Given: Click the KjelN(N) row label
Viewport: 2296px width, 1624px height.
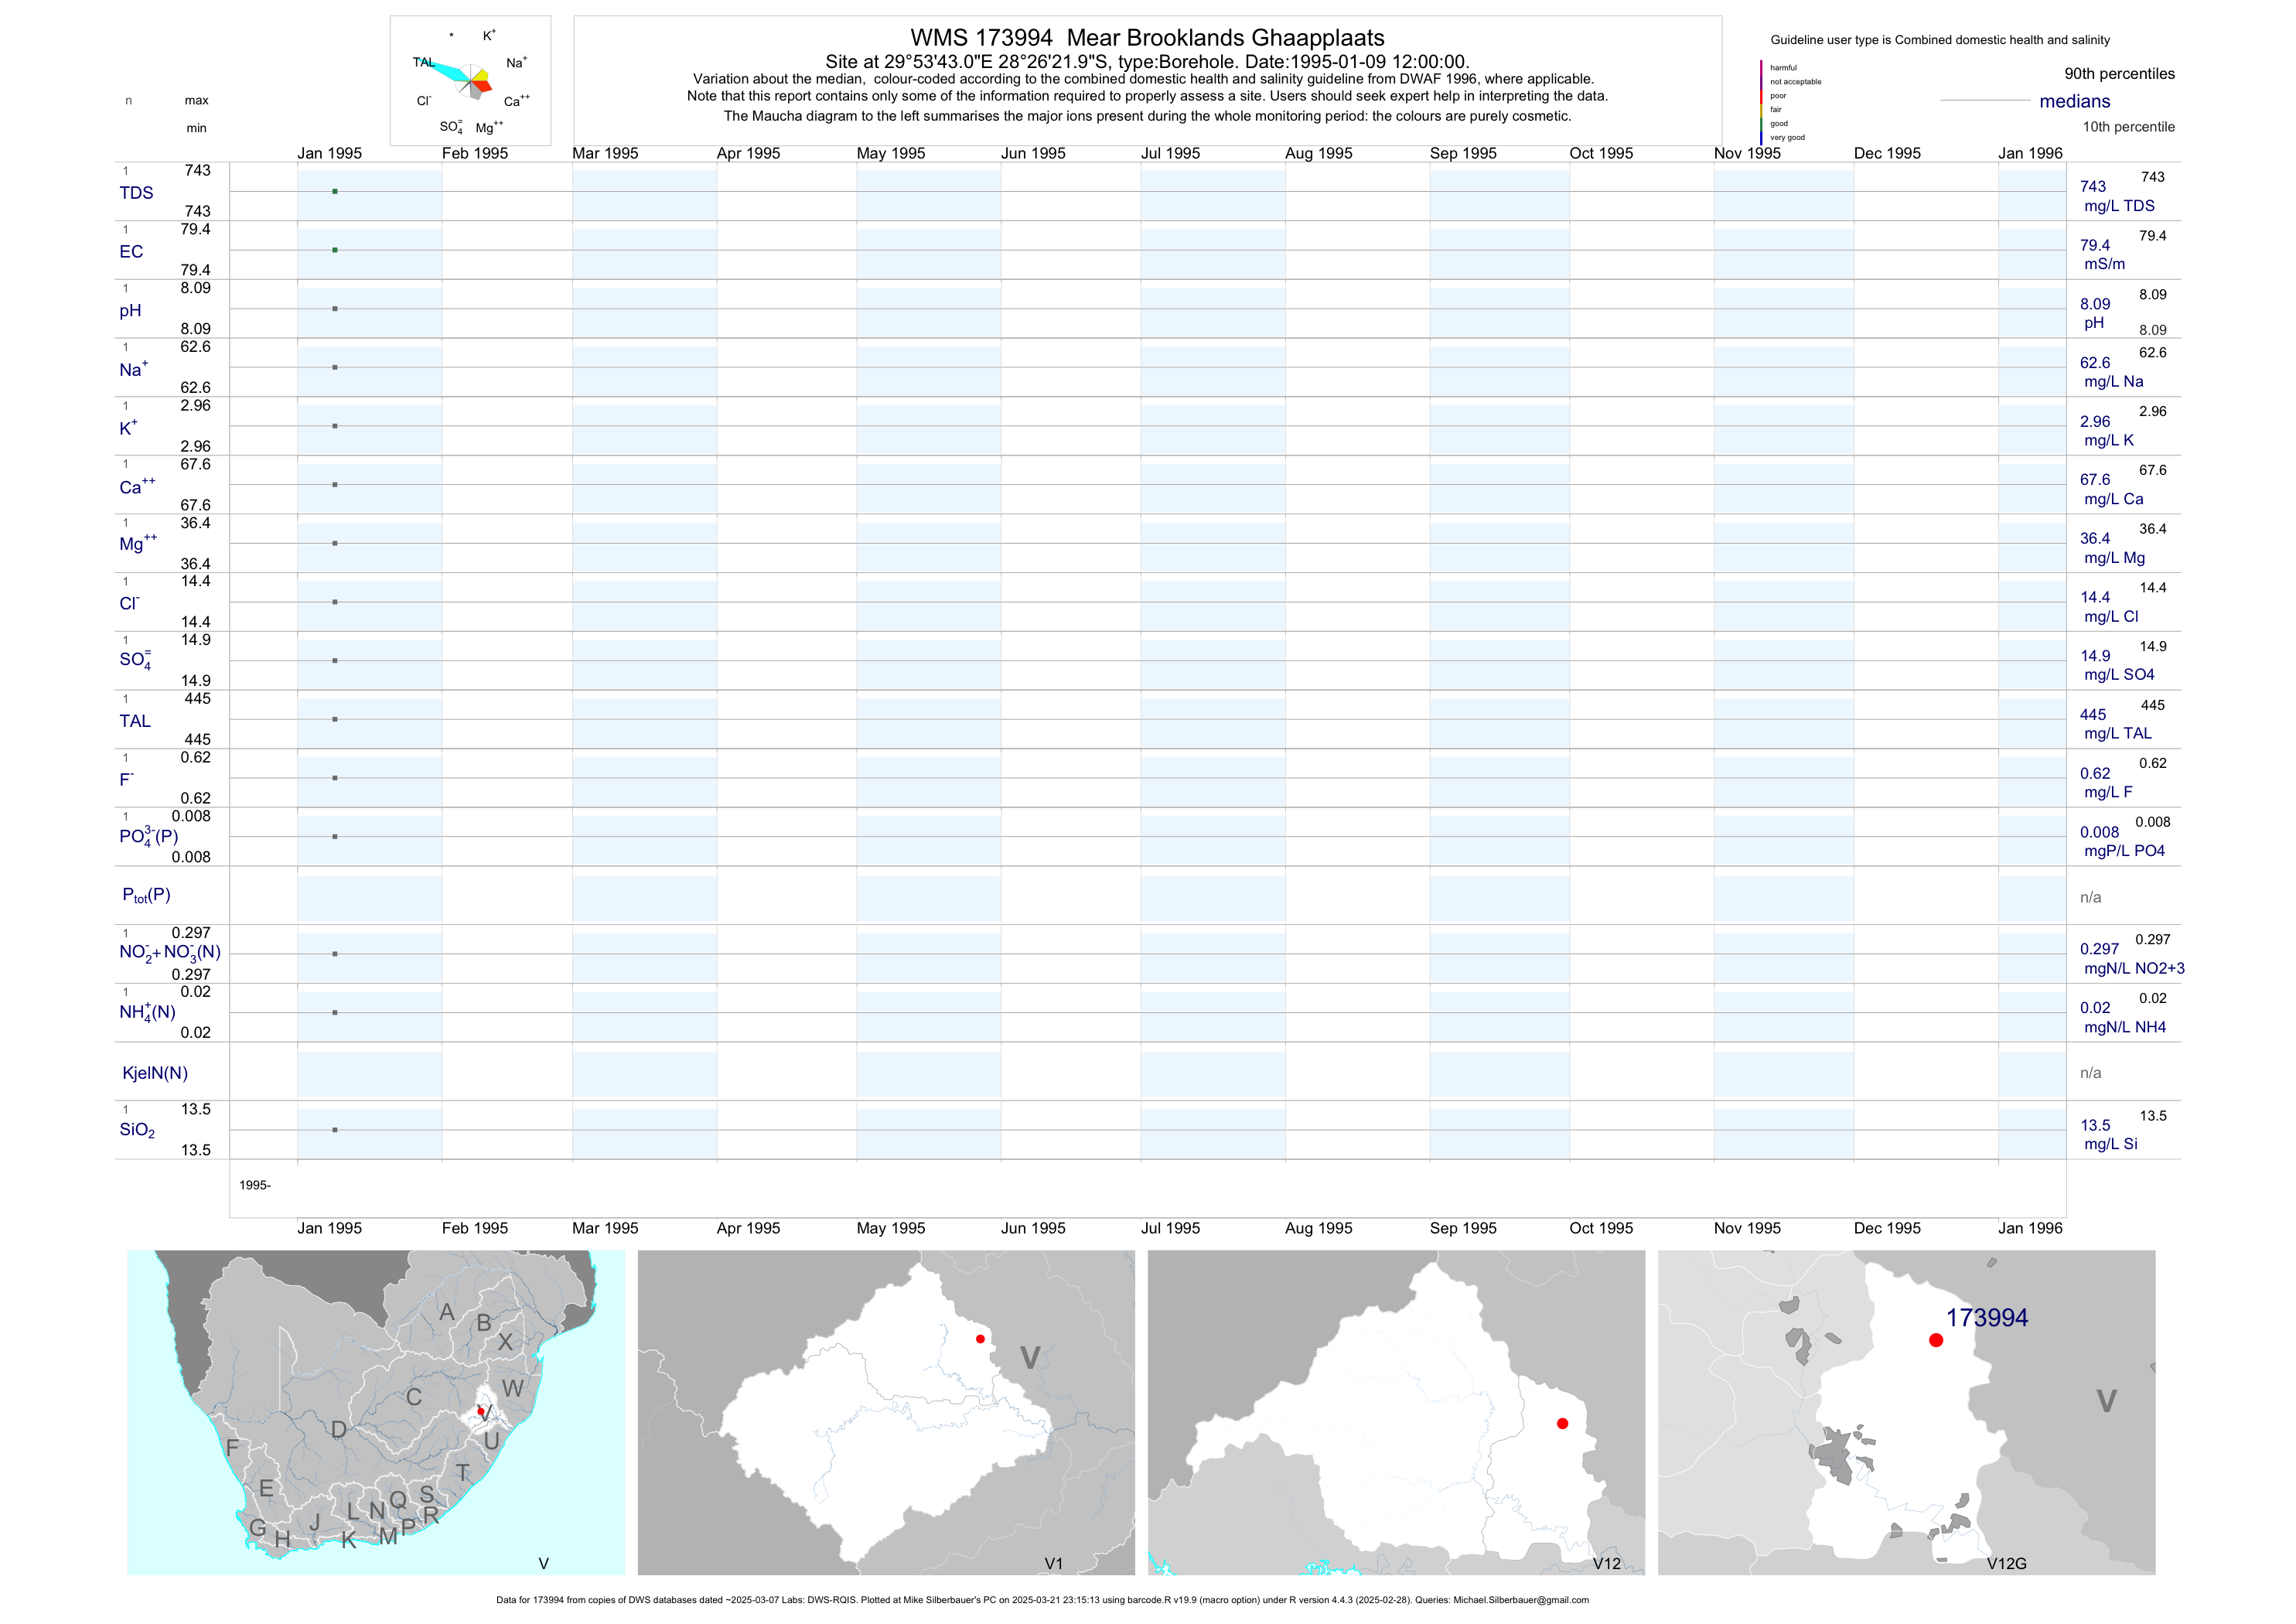Looking at the screenshot, I should click(x=155, y=1073).
